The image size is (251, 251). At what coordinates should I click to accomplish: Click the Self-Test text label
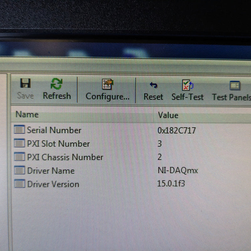coord(188,97)
